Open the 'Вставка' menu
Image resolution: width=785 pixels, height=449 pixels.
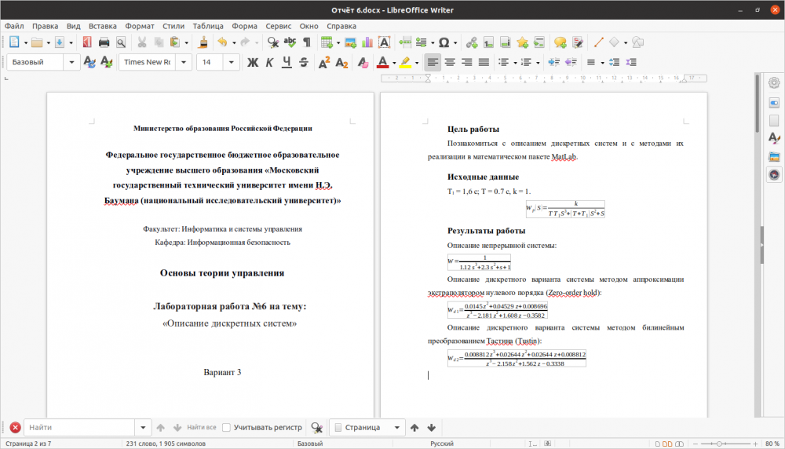point(103,26)
